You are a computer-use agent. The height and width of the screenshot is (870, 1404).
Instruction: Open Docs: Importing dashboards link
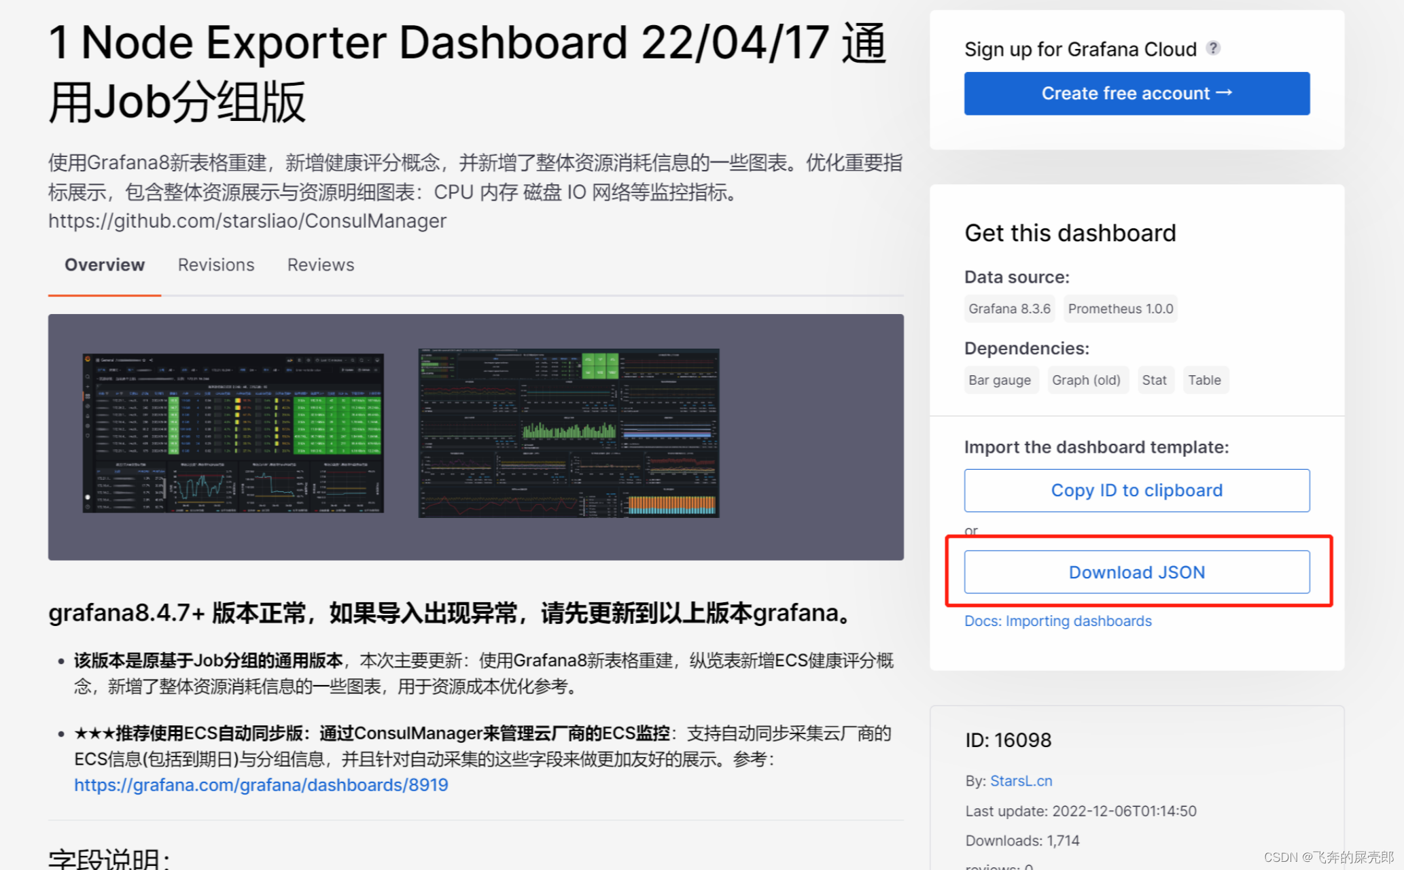[1058, 621]
